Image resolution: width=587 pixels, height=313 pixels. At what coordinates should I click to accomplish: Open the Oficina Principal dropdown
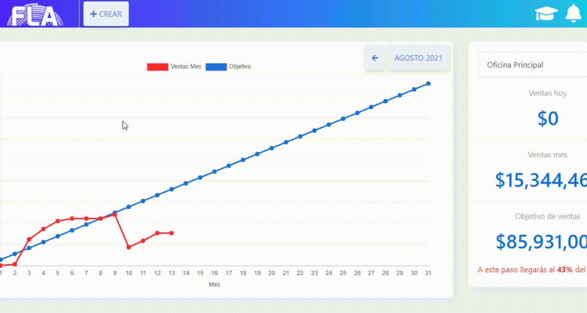click(532, 65)
